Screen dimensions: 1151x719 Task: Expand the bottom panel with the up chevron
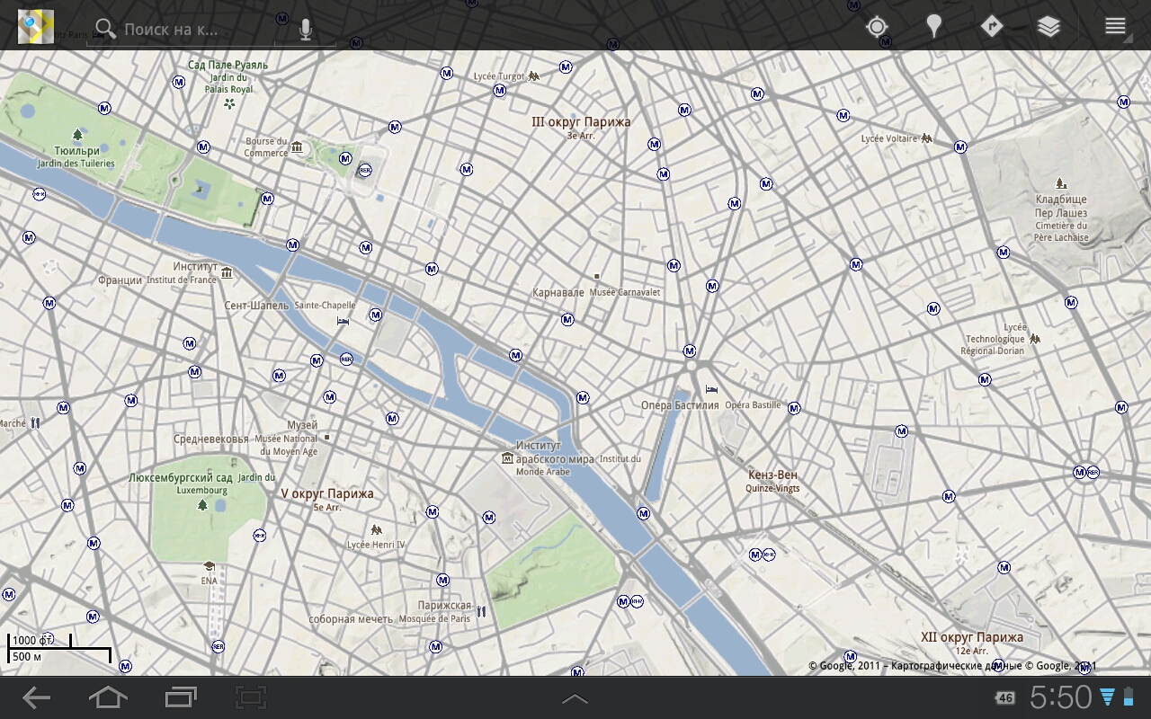575,698
